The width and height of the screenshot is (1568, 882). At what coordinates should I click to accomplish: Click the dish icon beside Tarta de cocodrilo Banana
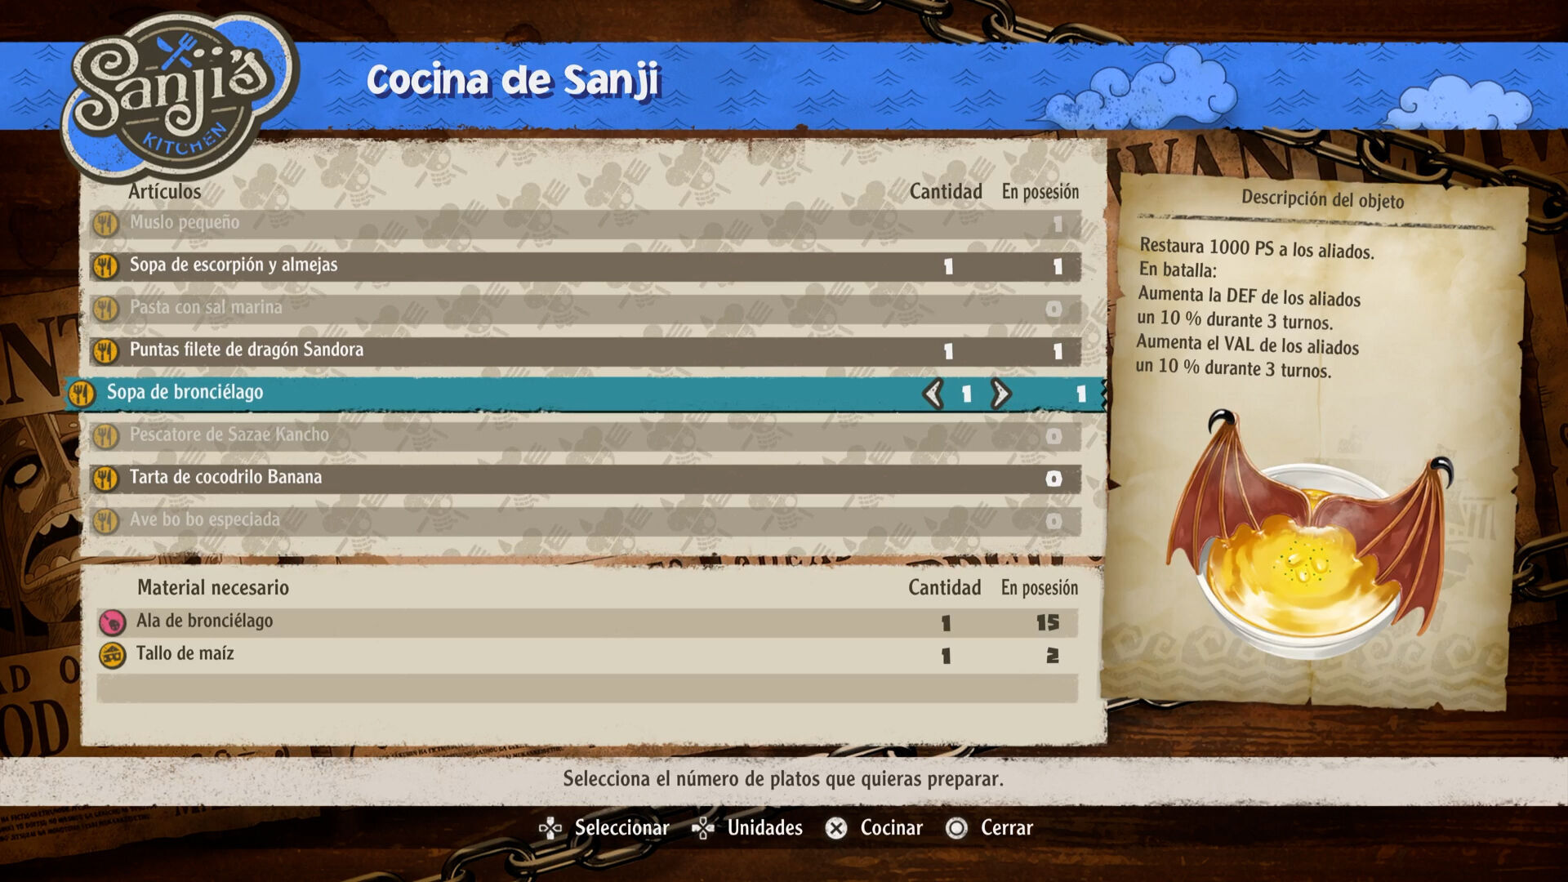pyautogui.click(x=105, y=479)
